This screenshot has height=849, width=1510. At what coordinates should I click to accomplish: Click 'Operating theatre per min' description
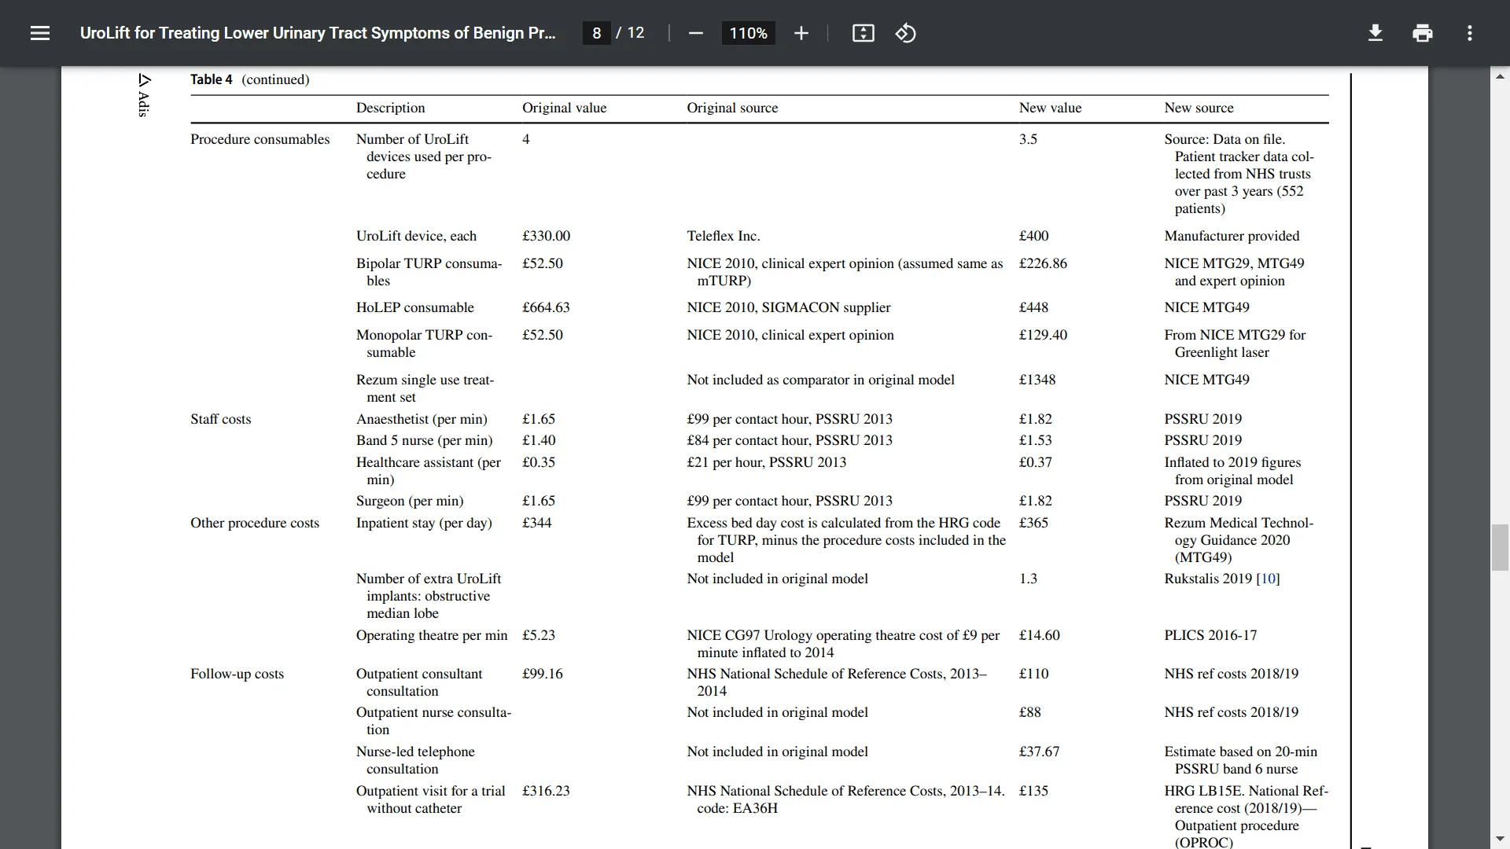pyautogui.click(x=432, y=635)
